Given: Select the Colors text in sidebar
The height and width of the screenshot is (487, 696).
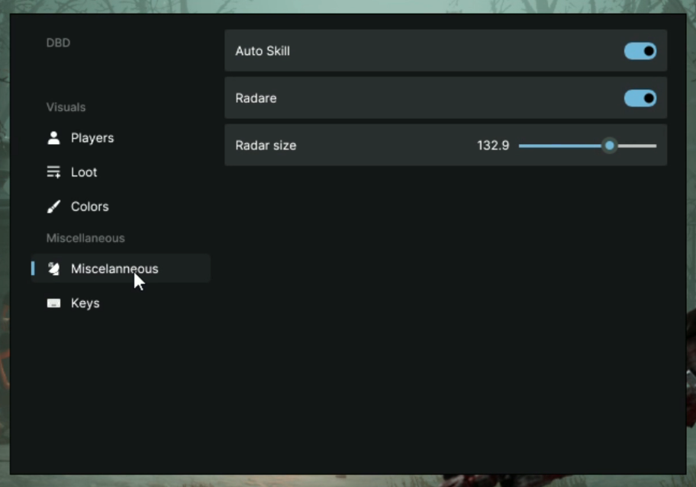Looking at the screenshot, I should [90, 207].
